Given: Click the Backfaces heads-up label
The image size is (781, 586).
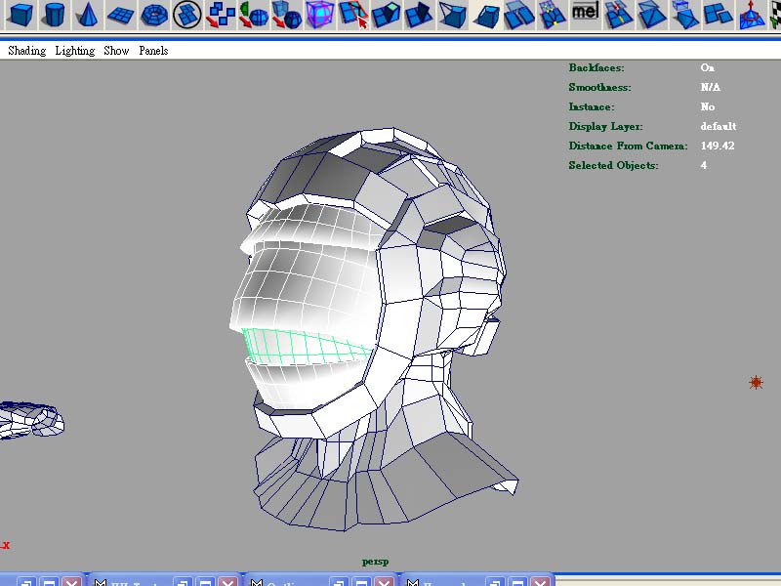Looking at the screenshot, I should 596,67.
